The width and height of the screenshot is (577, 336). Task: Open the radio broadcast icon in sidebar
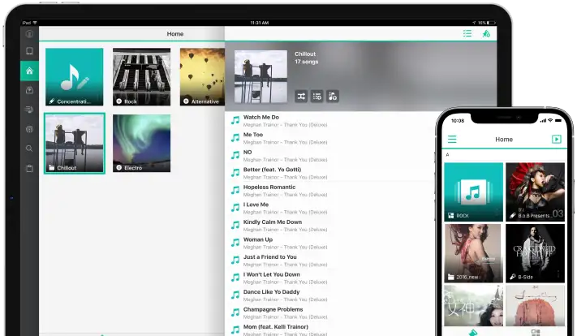tap(29, 129)
